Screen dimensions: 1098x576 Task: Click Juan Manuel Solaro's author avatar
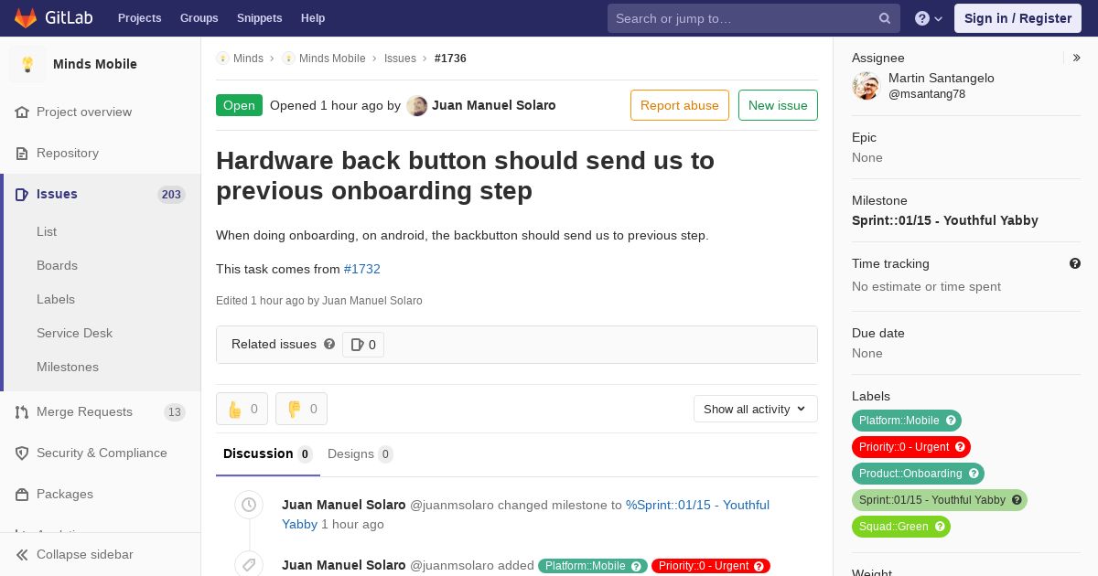[x=416, y=105]
